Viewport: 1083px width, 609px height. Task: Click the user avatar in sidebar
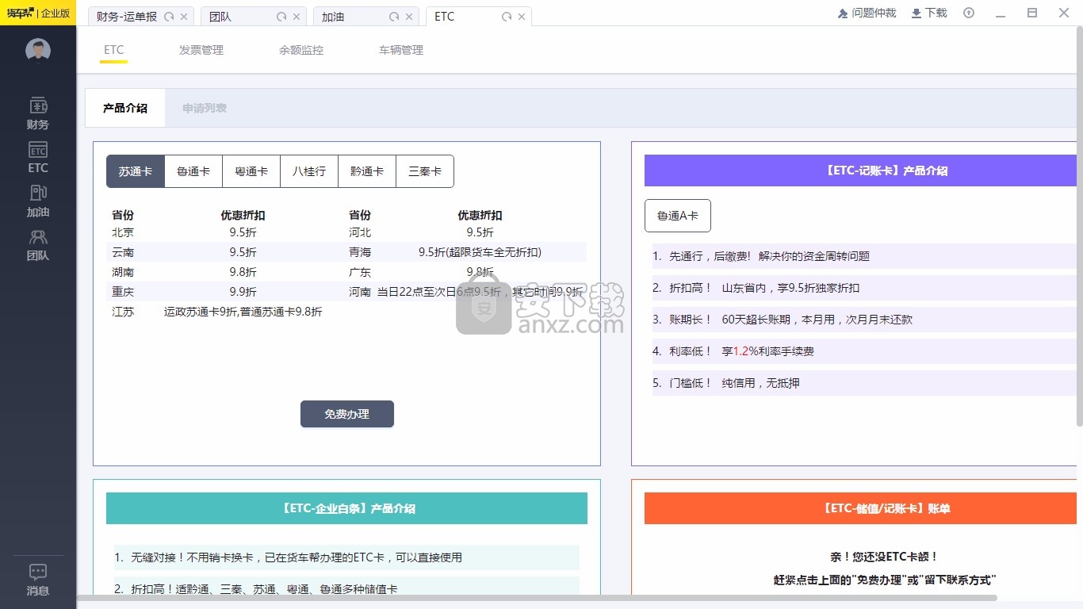tap(38, 50)
